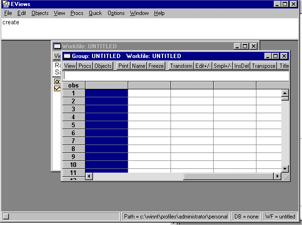Screen dimensions: 302x225
Task: Open the Quick menu
Action: [95, 13]
